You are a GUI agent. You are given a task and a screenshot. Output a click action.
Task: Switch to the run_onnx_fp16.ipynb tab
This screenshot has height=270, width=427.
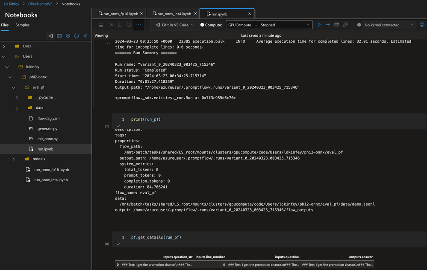(118, 14)
